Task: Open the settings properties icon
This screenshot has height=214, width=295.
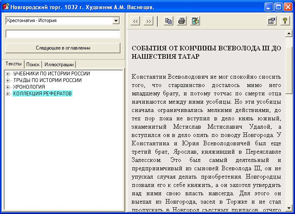Action: pyautogui.click(x=272, y=21)
